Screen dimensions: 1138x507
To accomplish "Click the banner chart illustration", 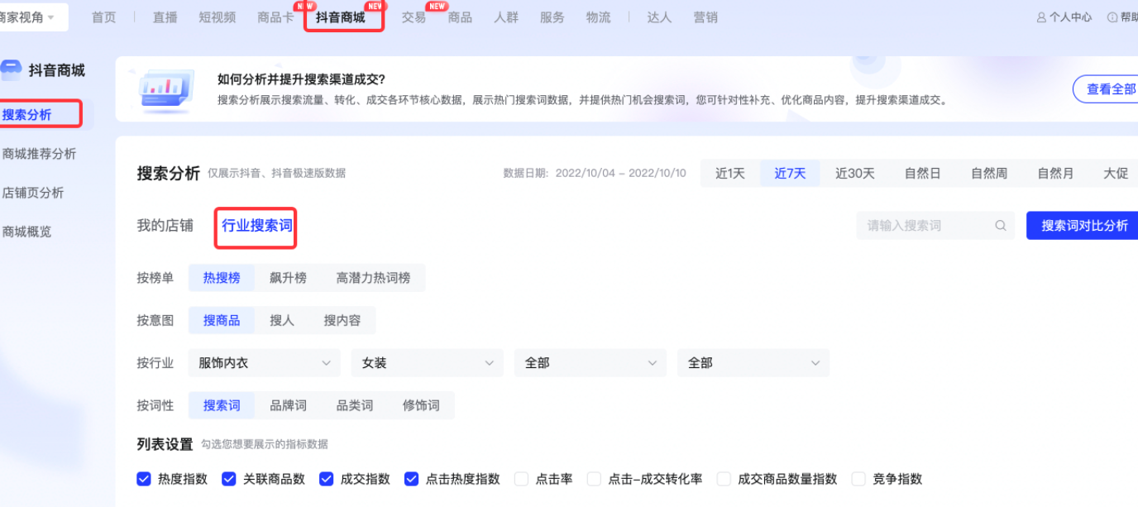I will click(166, 88).
